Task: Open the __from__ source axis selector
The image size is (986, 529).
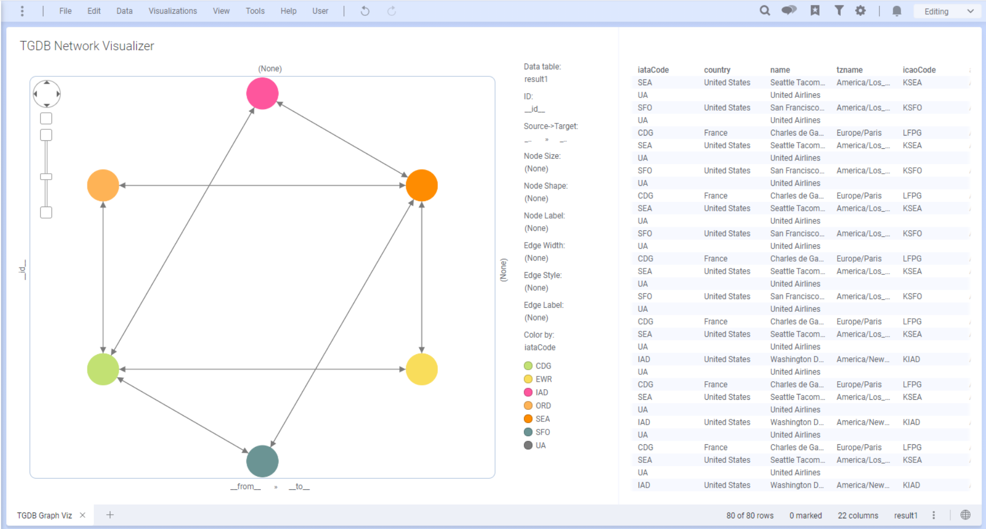Action: pyautogui.click(x=245, y=487)
